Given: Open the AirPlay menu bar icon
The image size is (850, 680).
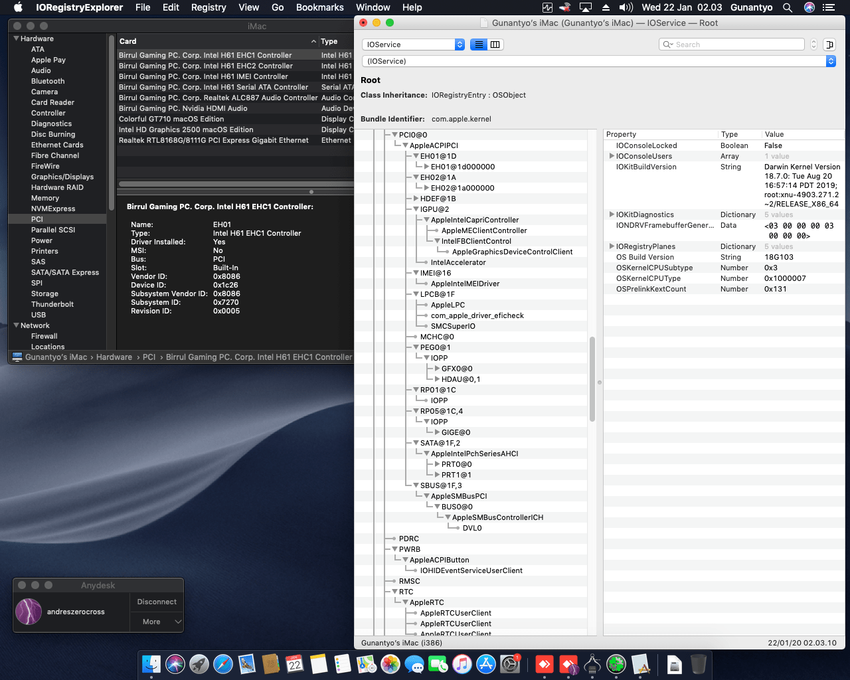Looking at the screenshot, I should coord(586,7).
